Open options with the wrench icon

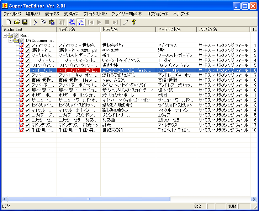[x=126, y=22]
